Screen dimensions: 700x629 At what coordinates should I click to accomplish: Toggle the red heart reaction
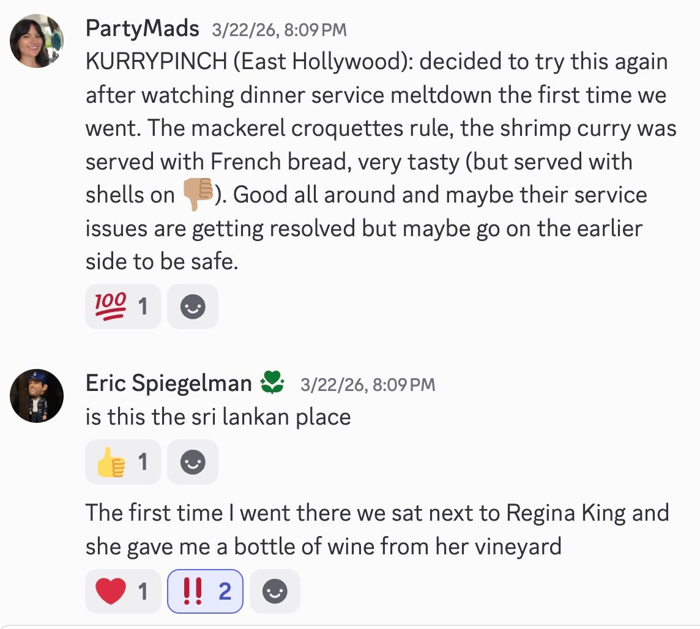pyautogui.click(x=122, y=591)
